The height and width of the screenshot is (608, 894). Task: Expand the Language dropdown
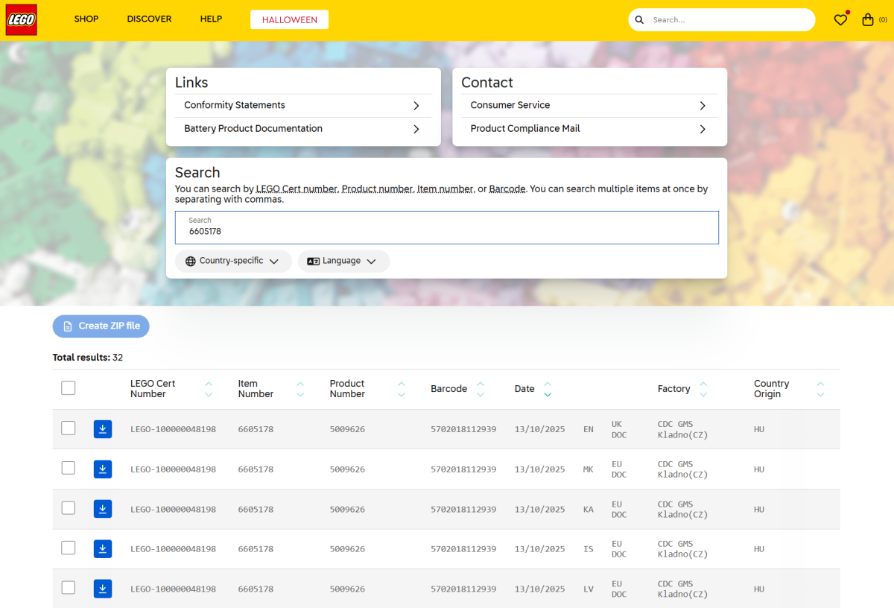343,262
